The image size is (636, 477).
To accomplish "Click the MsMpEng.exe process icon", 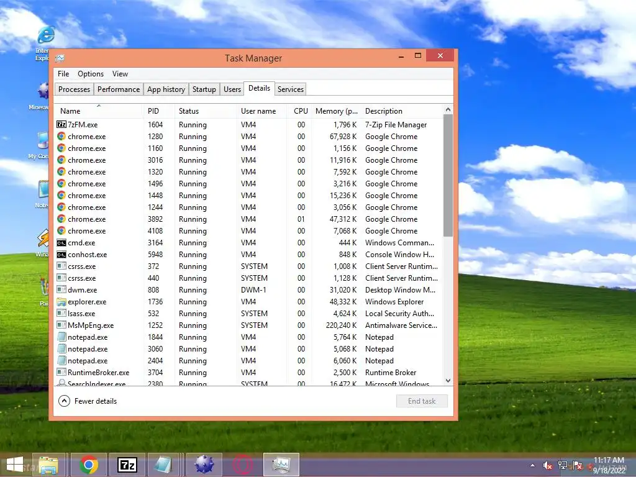I will [x=61, y=325].
